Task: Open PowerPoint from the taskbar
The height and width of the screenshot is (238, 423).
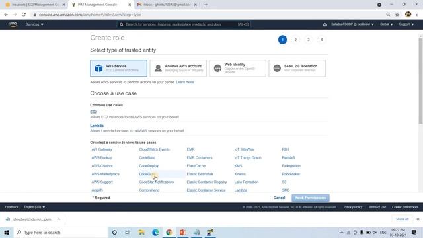Action: 183,232
